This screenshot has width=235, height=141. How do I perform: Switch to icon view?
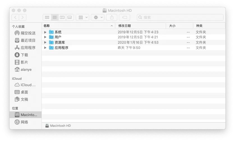pyautogui.click(x=47, y=17)
